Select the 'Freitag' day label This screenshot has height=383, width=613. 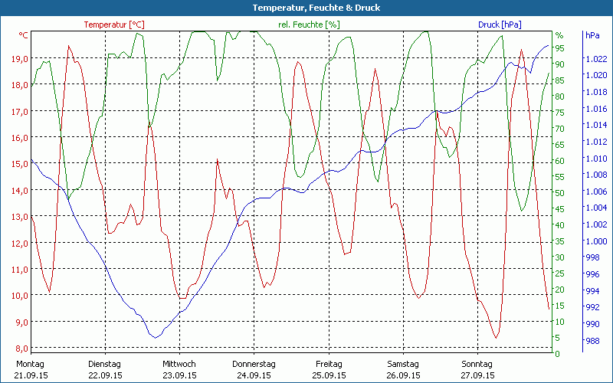pos(328,364)
